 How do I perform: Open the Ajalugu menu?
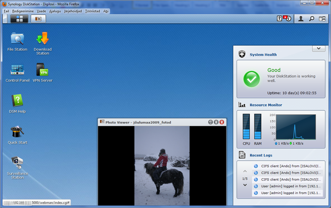[x=55, y=11]
